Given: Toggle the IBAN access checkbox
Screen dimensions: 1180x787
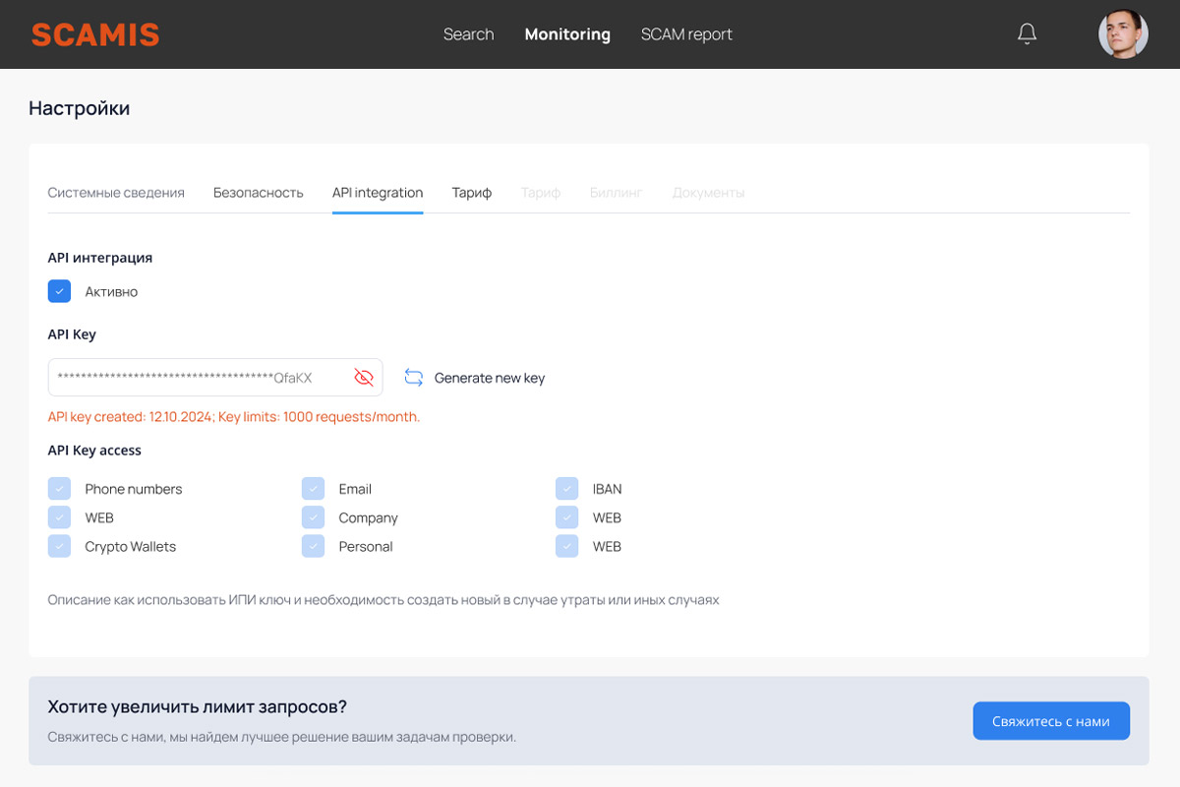Looking at the screenshot, I should [566, 489].
